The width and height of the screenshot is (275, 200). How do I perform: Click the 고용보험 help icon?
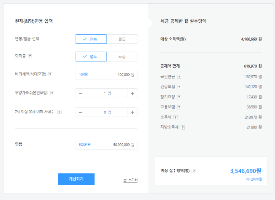[179, 107]
